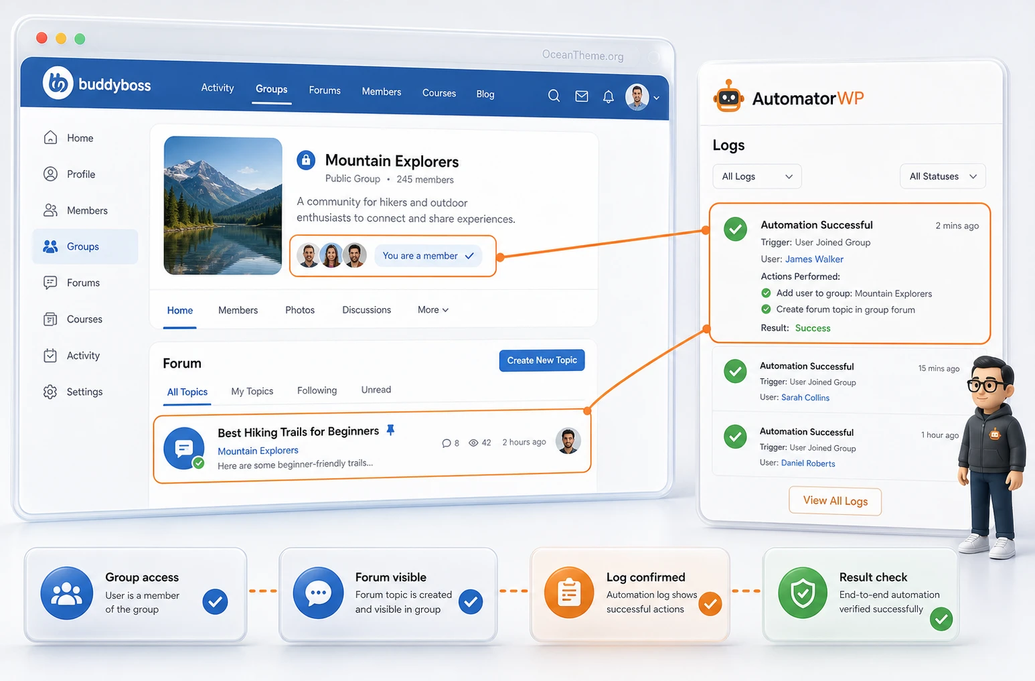1035x681 pixels.
Task: Open the All Statuses dropdown
Action: click(943, 176)
